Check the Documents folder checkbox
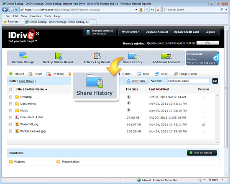Screen dimensions: 230x184 click(10, 104)
